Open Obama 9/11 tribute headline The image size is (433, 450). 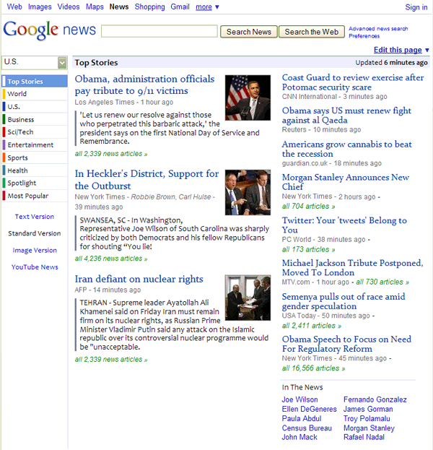click(x=144, y=85)
